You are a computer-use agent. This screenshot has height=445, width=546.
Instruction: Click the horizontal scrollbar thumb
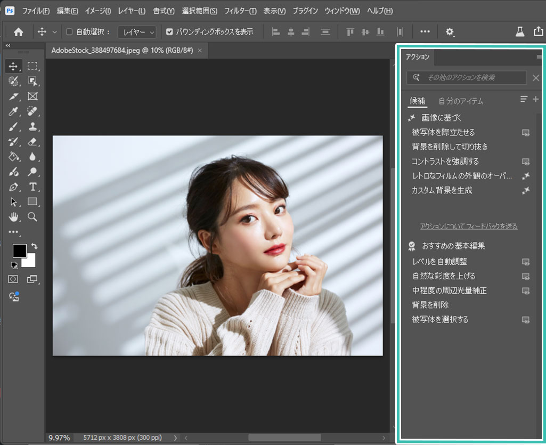tap(284, 438)
